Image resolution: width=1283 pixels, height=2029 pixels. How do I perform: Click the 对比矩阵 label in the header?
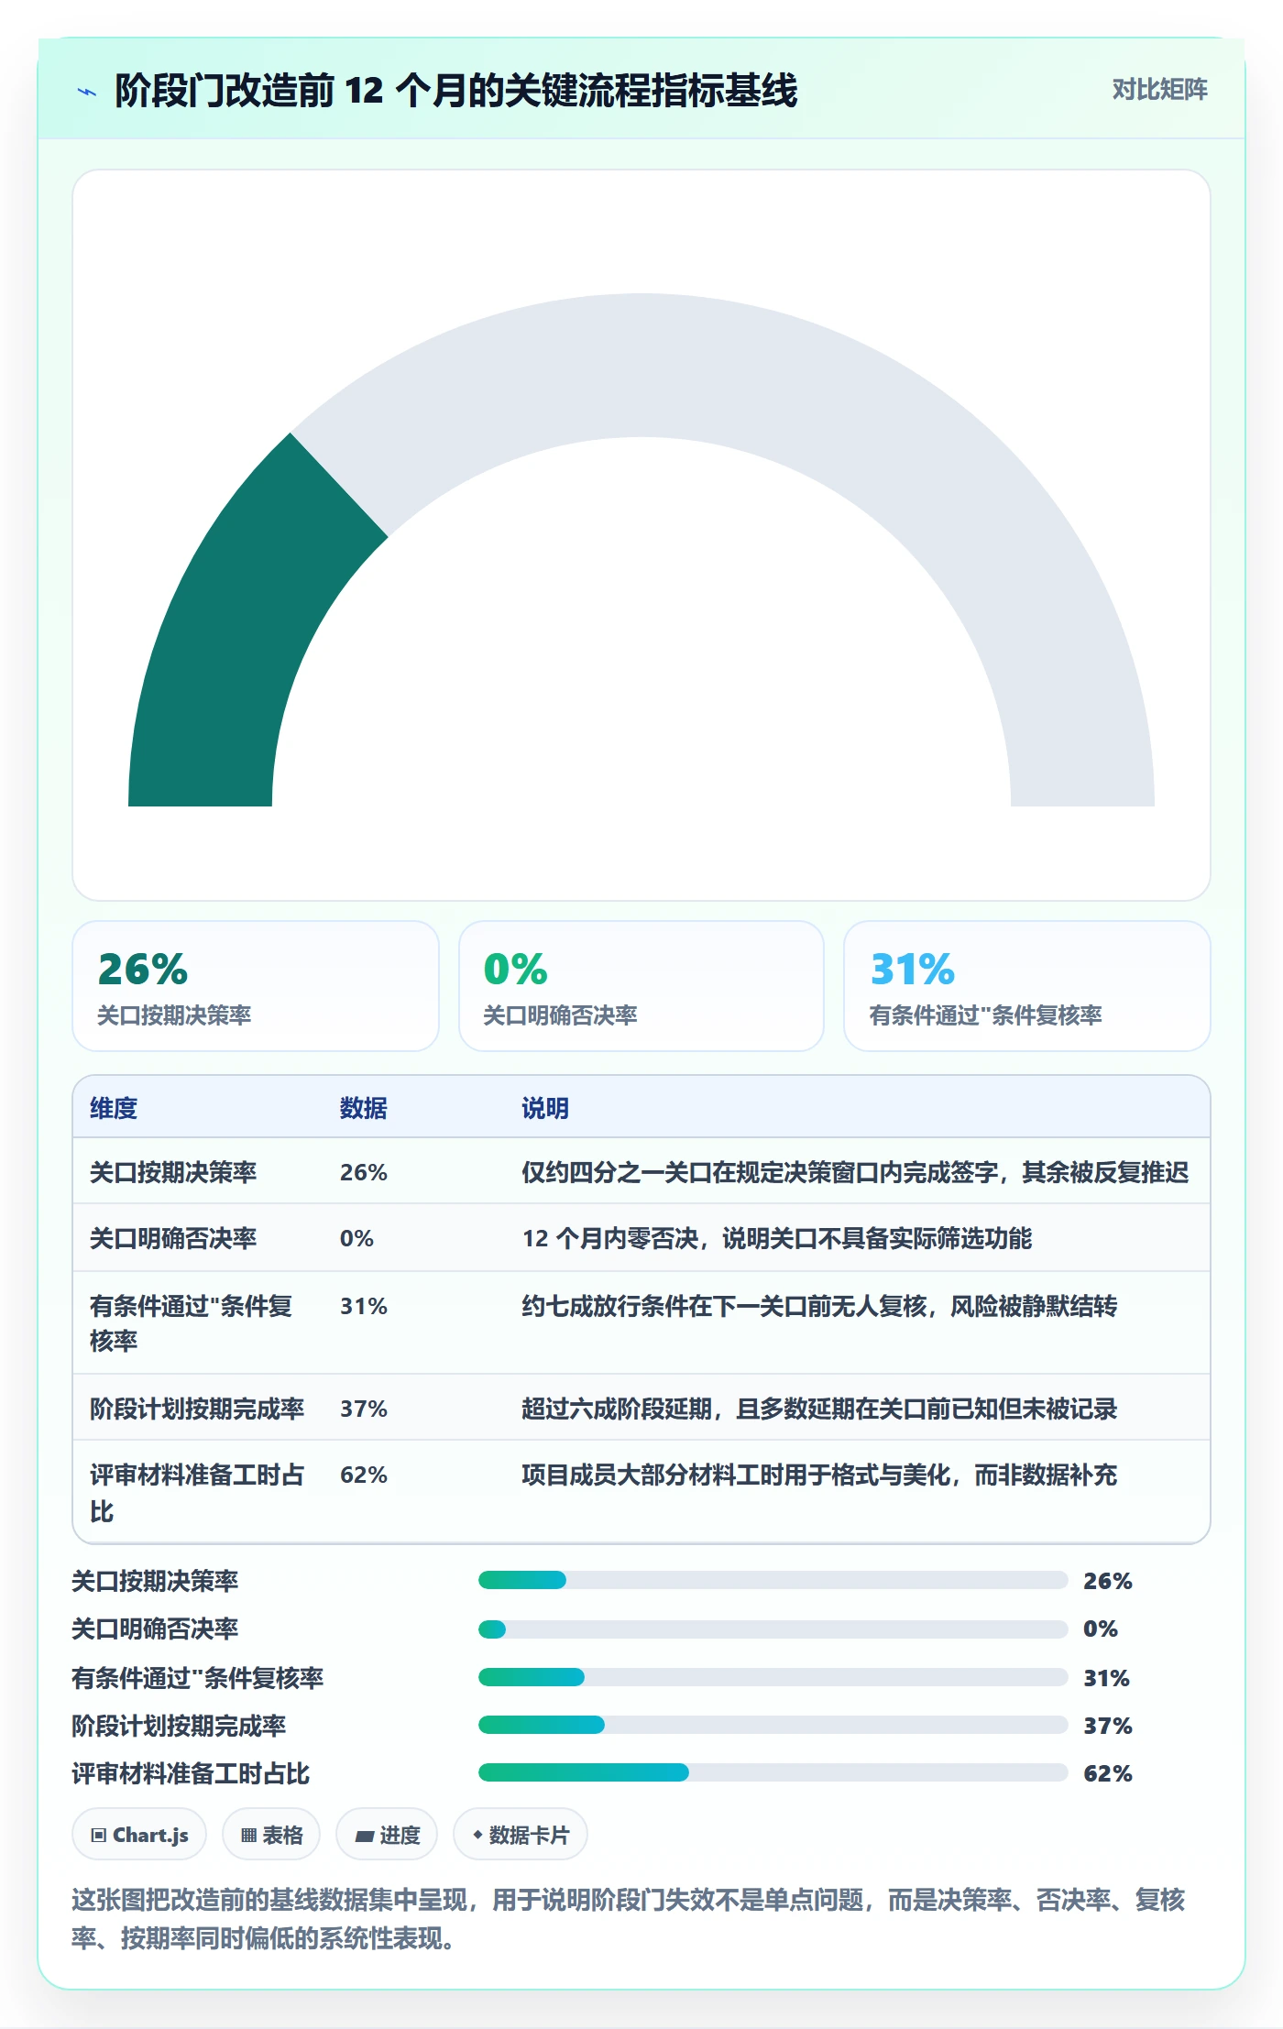point(1159,89)
